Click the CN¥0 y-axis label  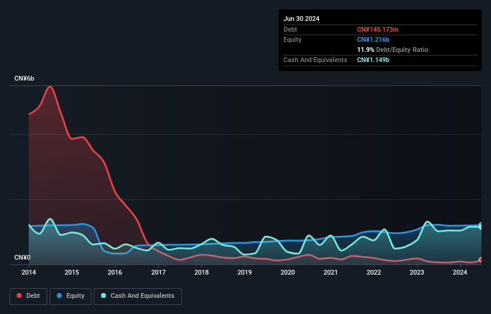click(23, 257)
